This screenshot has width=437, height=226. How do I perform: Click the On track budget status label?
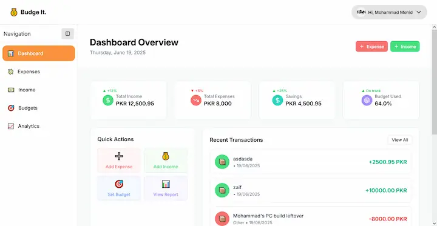point(371,91)
